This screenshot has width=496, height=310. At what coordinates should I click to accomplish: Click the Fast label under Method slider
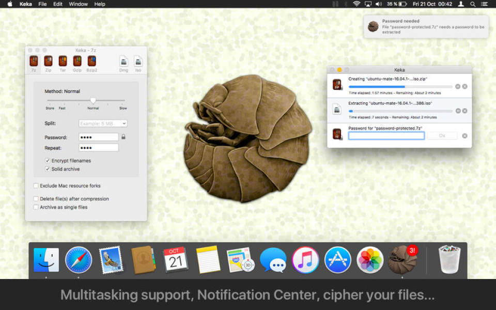coord(62,108)
